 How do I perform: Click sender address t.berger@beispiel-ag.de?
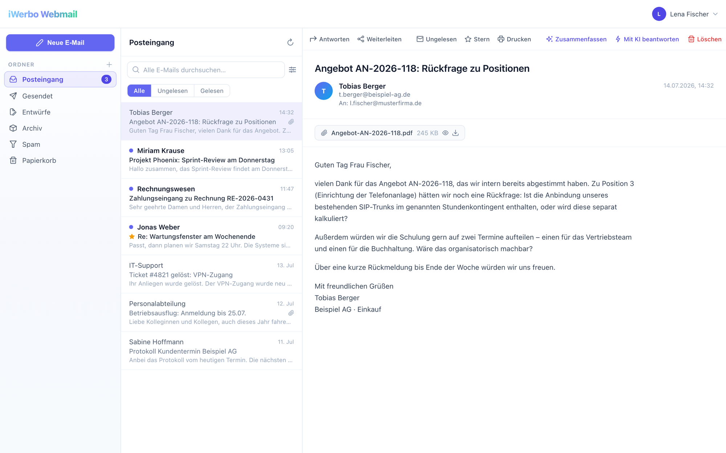pos(374,95)
